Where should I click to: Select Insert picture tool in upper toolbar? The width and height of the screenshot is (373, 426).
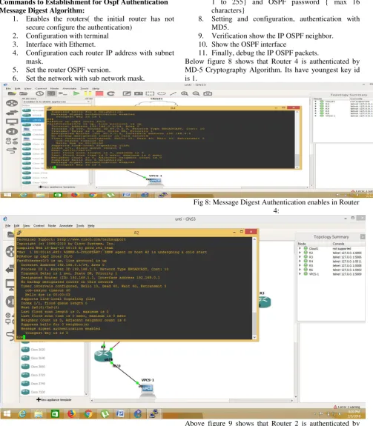(139, 93)
